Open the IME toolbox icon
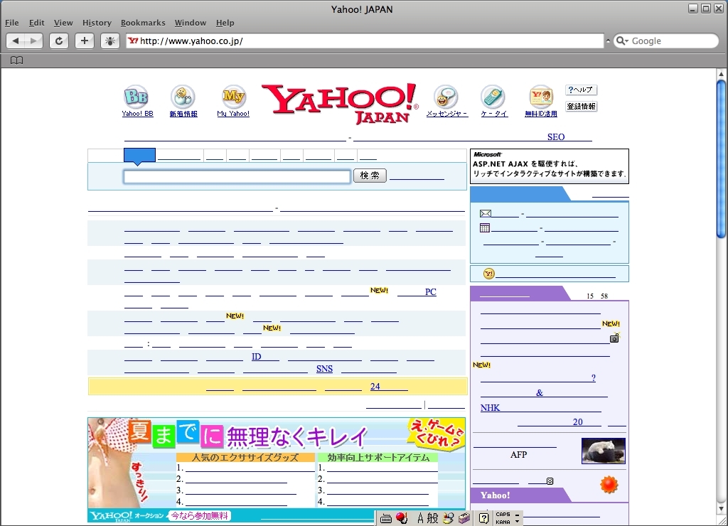The height and width of the screenshot is (526, 728). click(464, 518)
